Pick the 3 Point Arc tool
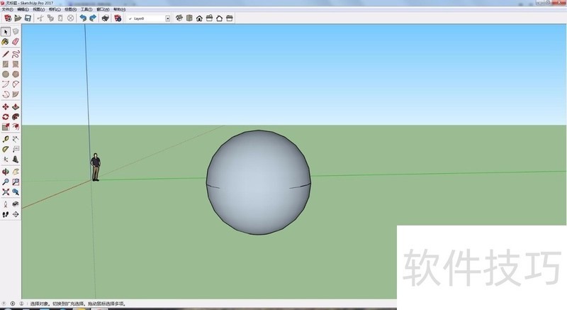Image resolution: width=567 pixels, height=310 pixels. click(6, 94)
